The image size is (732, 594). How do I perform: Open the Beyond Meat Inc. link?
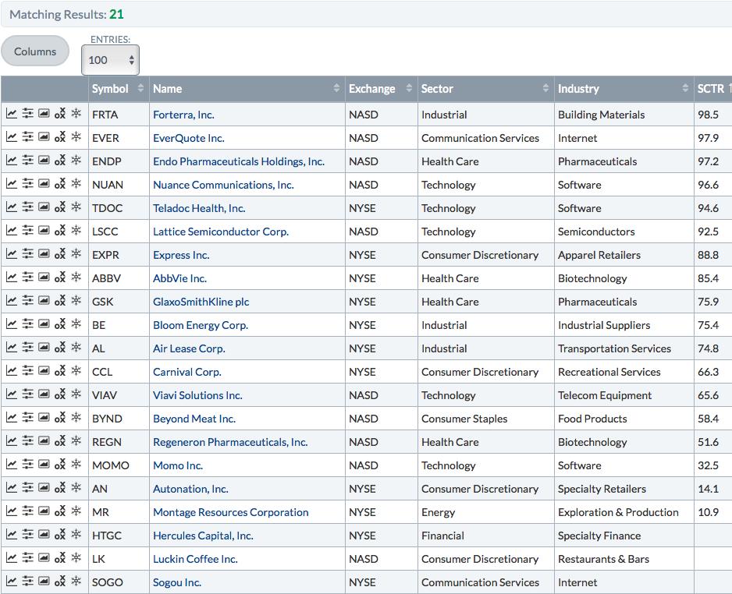click(194, 419)
